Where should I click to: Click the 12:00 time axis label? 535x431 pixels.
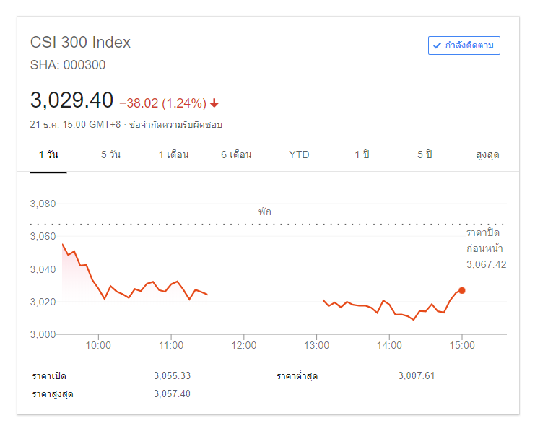click(244, 346)
